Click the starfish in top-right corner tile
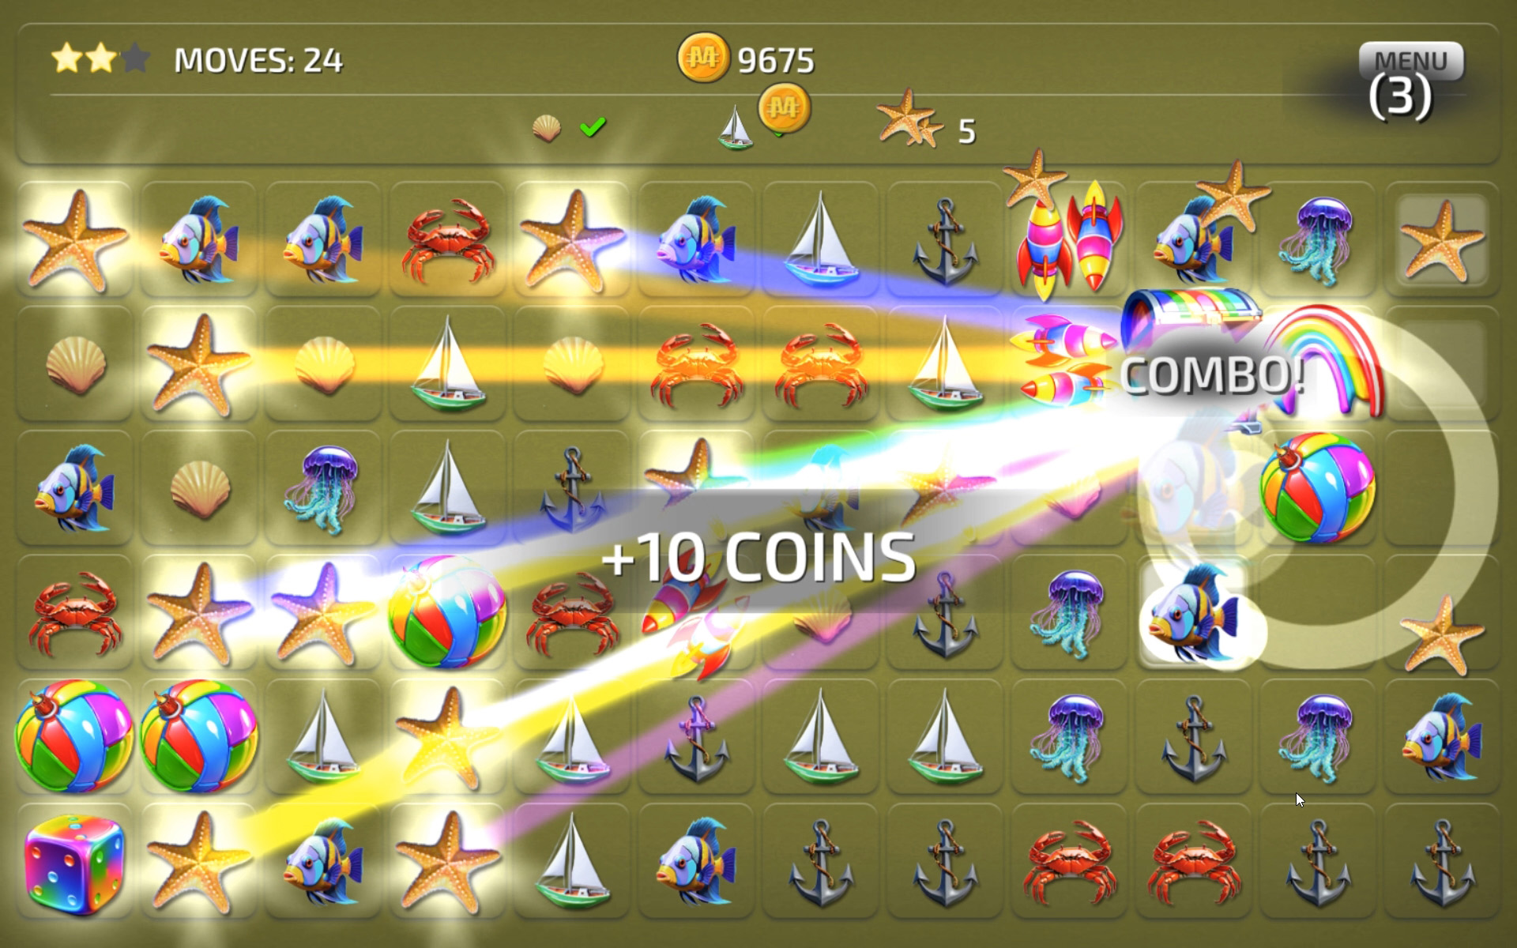Viewport: 1517px width, 948px height. [1443, 241]
